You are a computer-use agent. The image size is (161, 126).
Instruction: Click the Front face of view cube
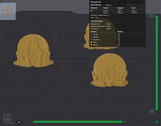(x=8, y=120)
